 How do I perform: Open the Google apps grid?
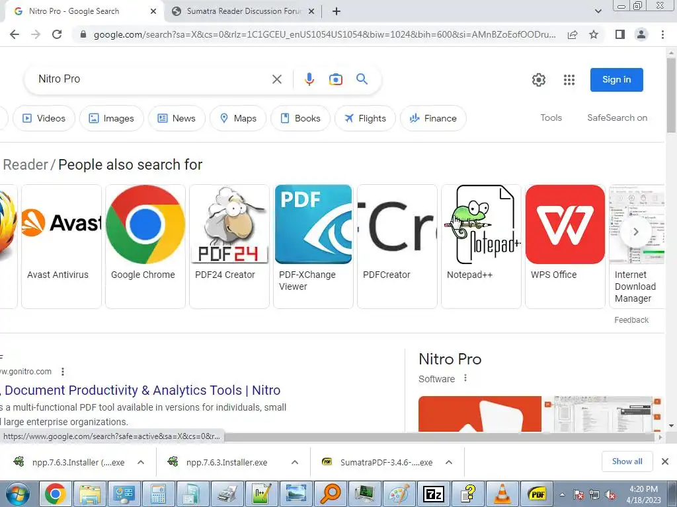click(569, 80)
